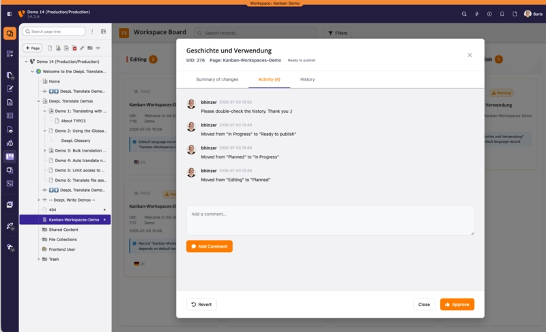This screenshot has width=546, height=332.
Task: Expand the hammer tools module group in sidebar
Action: click(x=10, y=247)
